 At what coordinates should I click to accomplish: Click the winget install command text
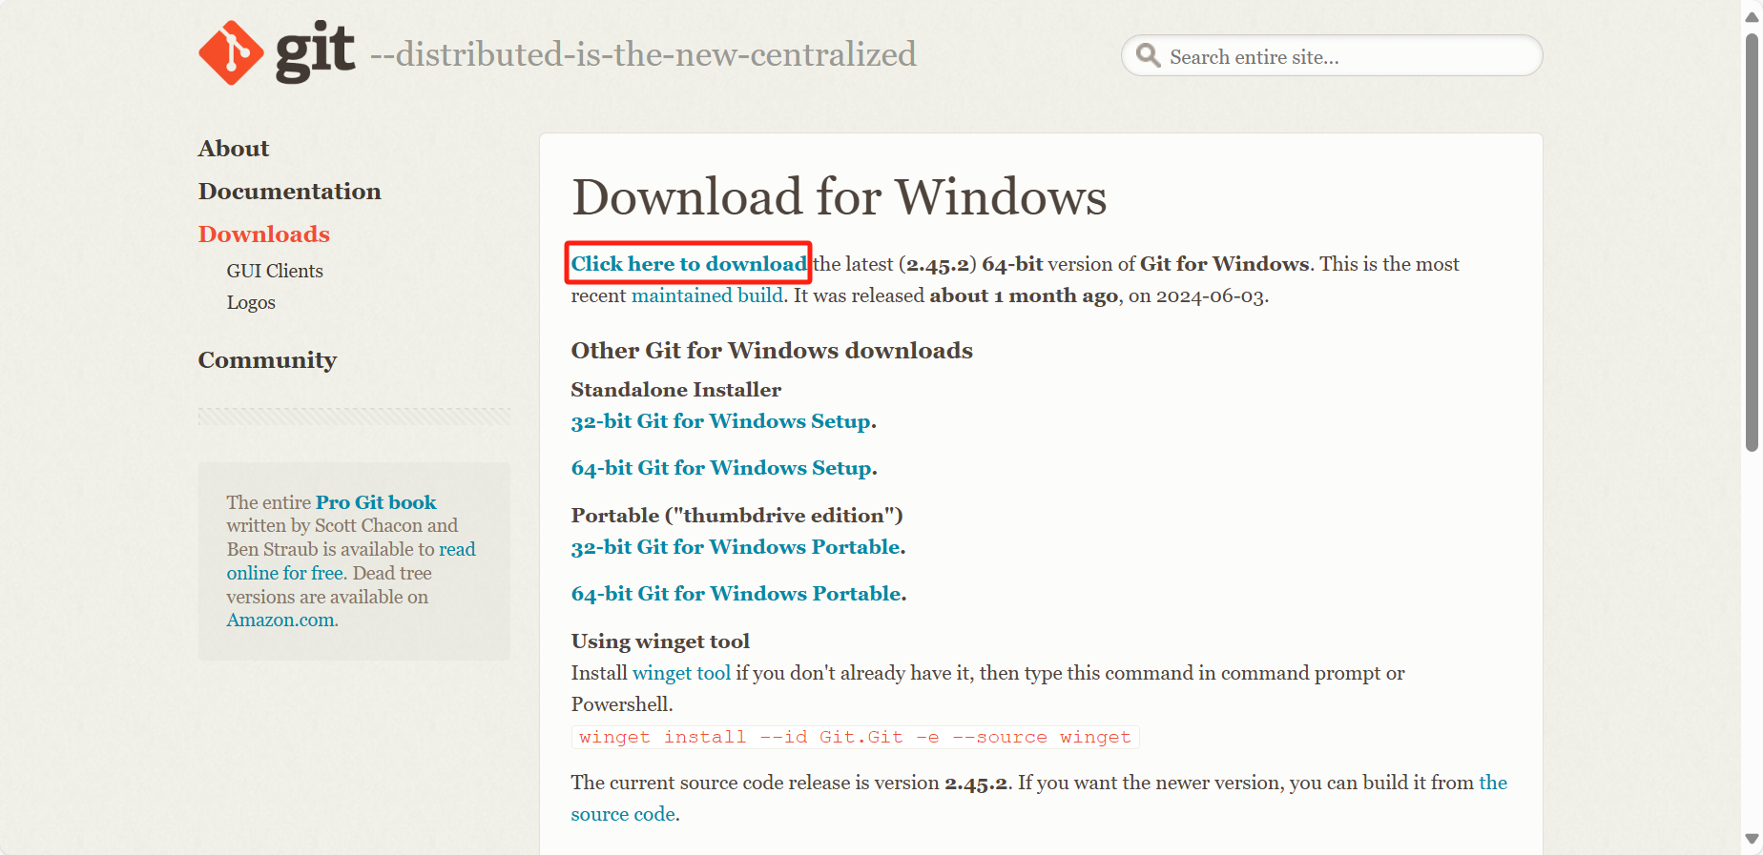[x=855, y=738]
